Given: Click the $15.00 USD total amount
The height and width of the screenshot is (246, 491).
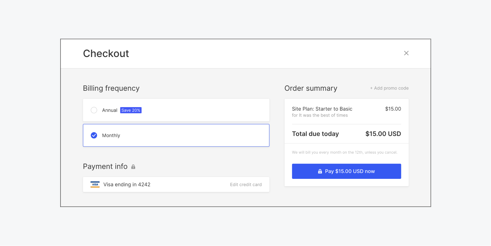Looking at the screenshot, I should tap(383, 134).
